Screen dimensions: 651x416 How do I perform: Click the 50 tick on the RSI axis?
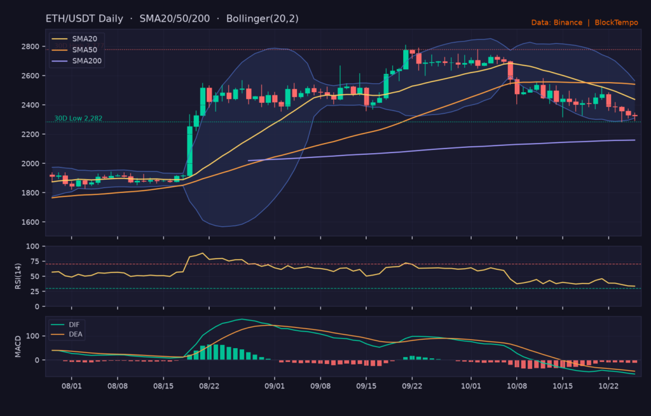(35, 276)
